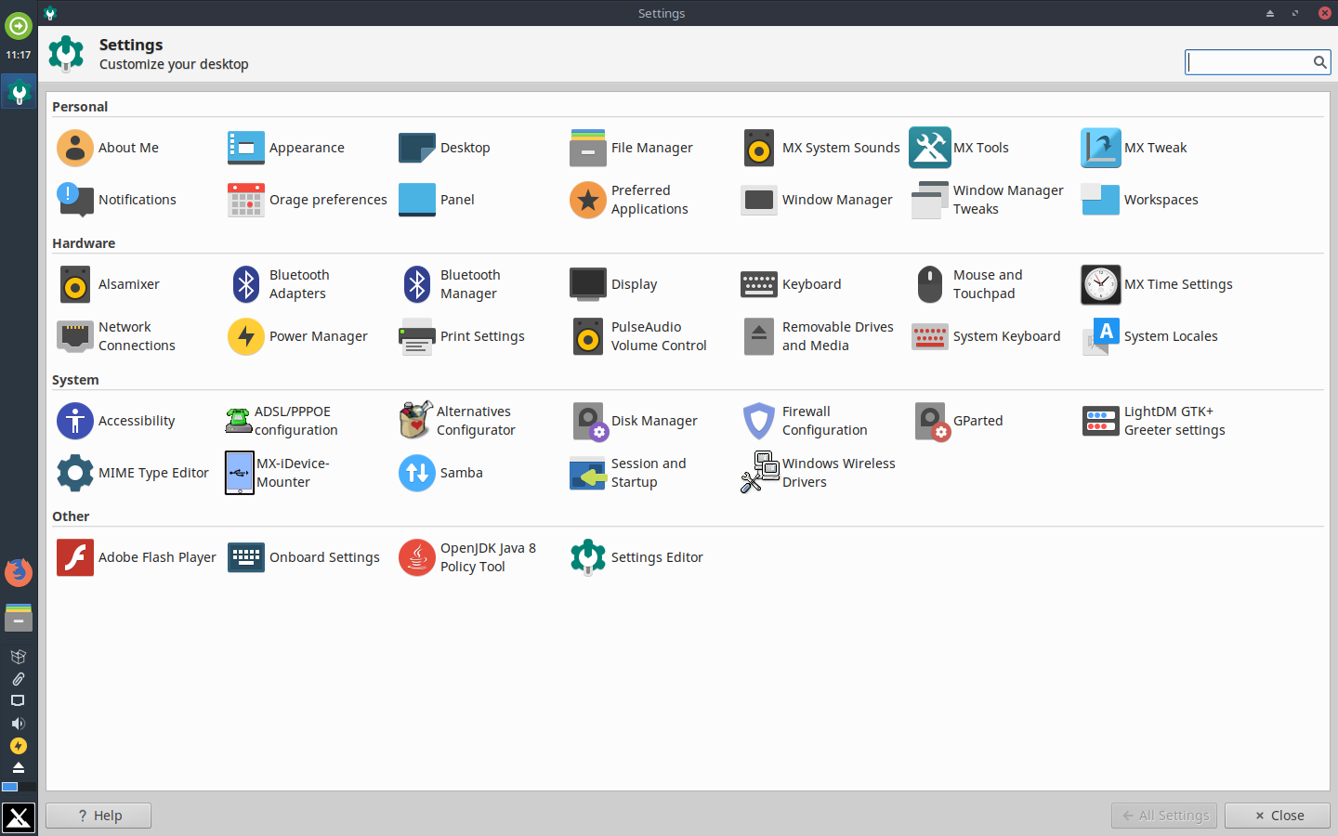Viewport: 1338px width, 836px height.
Task: Click the Close button at bottom
Action: point(1277,816)
